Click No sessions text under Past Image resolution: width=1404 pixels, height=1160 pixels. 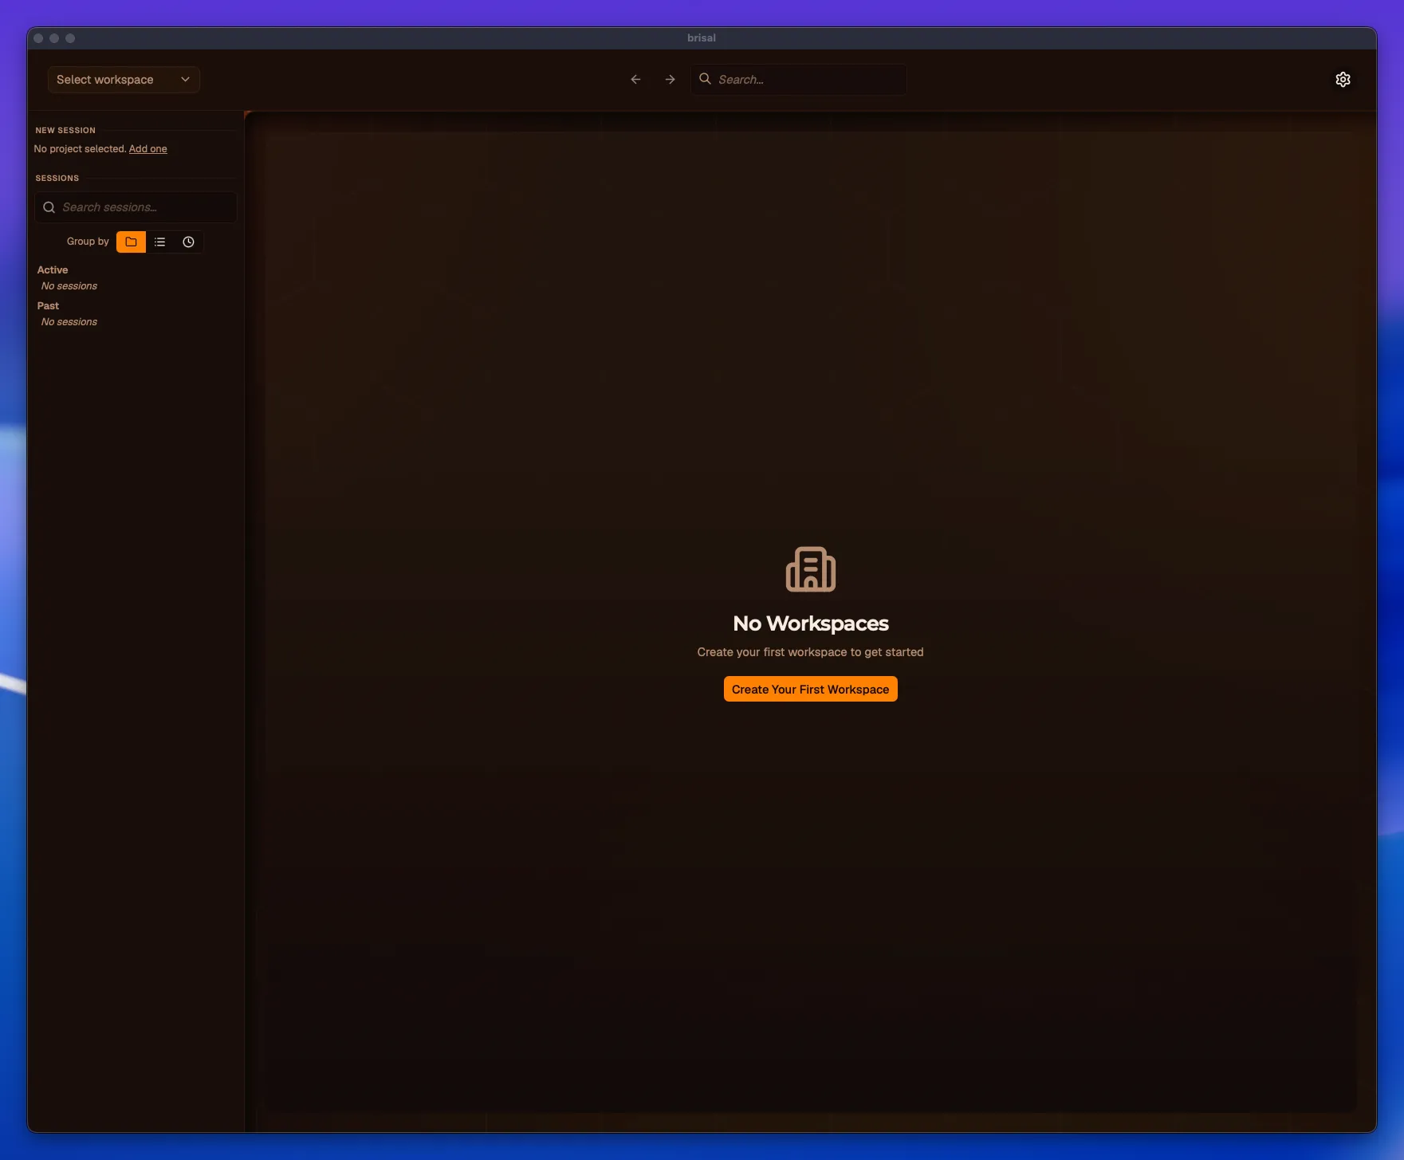69,322
